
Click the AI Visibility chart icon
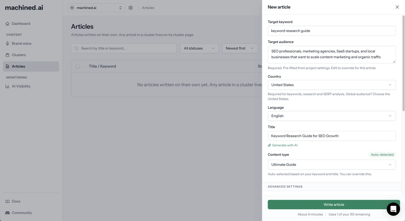pos(7,86)
